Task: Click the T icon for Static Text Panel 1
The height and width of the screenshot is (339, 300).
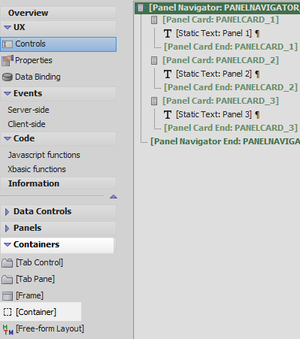Action: point(168,34)
